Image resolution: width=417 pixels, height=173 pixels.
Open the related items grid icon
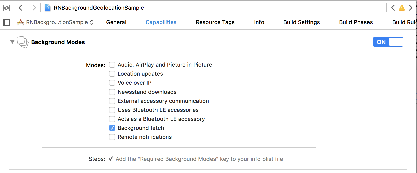click(x=7, y=8)
